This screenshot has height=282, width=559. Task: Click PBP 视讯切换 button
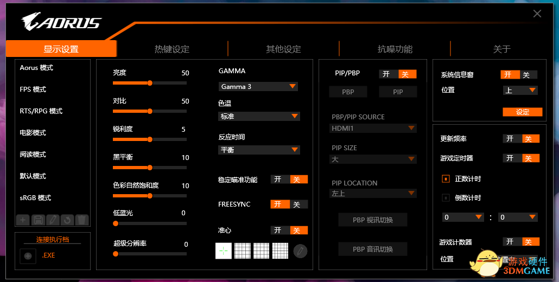tap(372, 220)
